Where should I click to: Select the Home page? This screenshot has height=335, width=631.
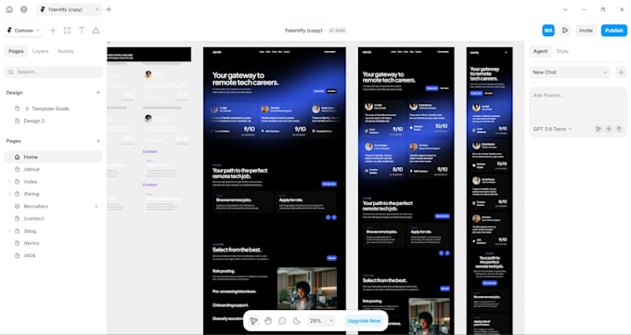pos(53,157)
